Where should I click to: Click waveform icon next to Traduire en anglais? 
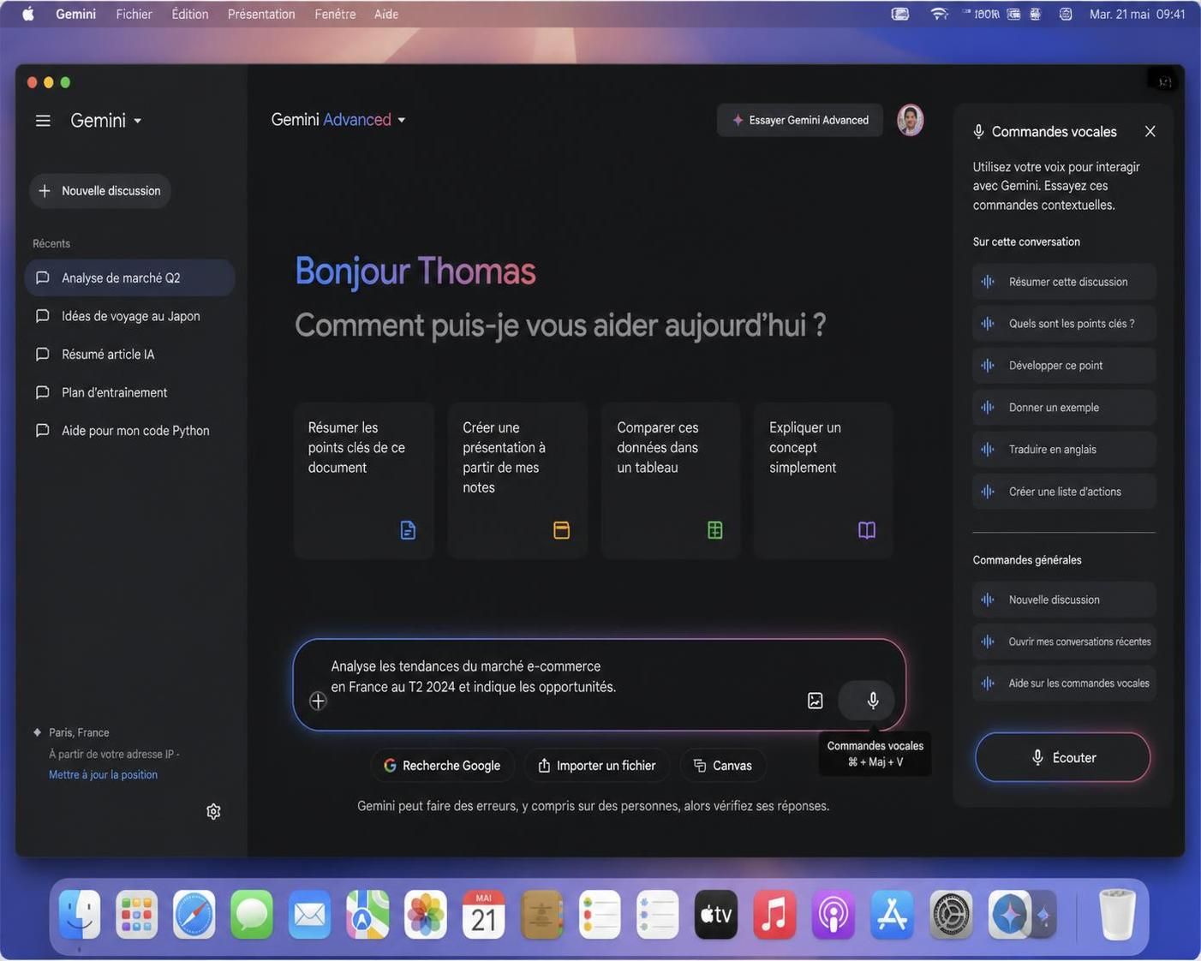coord(988,450)
